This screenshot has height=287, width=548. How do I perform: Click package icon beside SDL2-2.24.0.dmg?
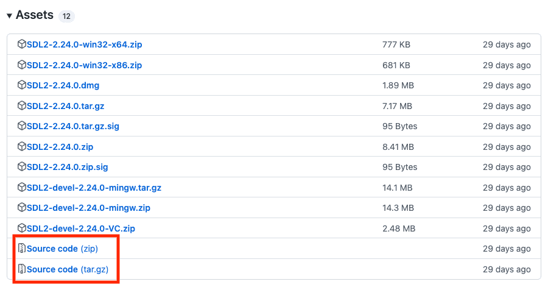coord(22,85)
